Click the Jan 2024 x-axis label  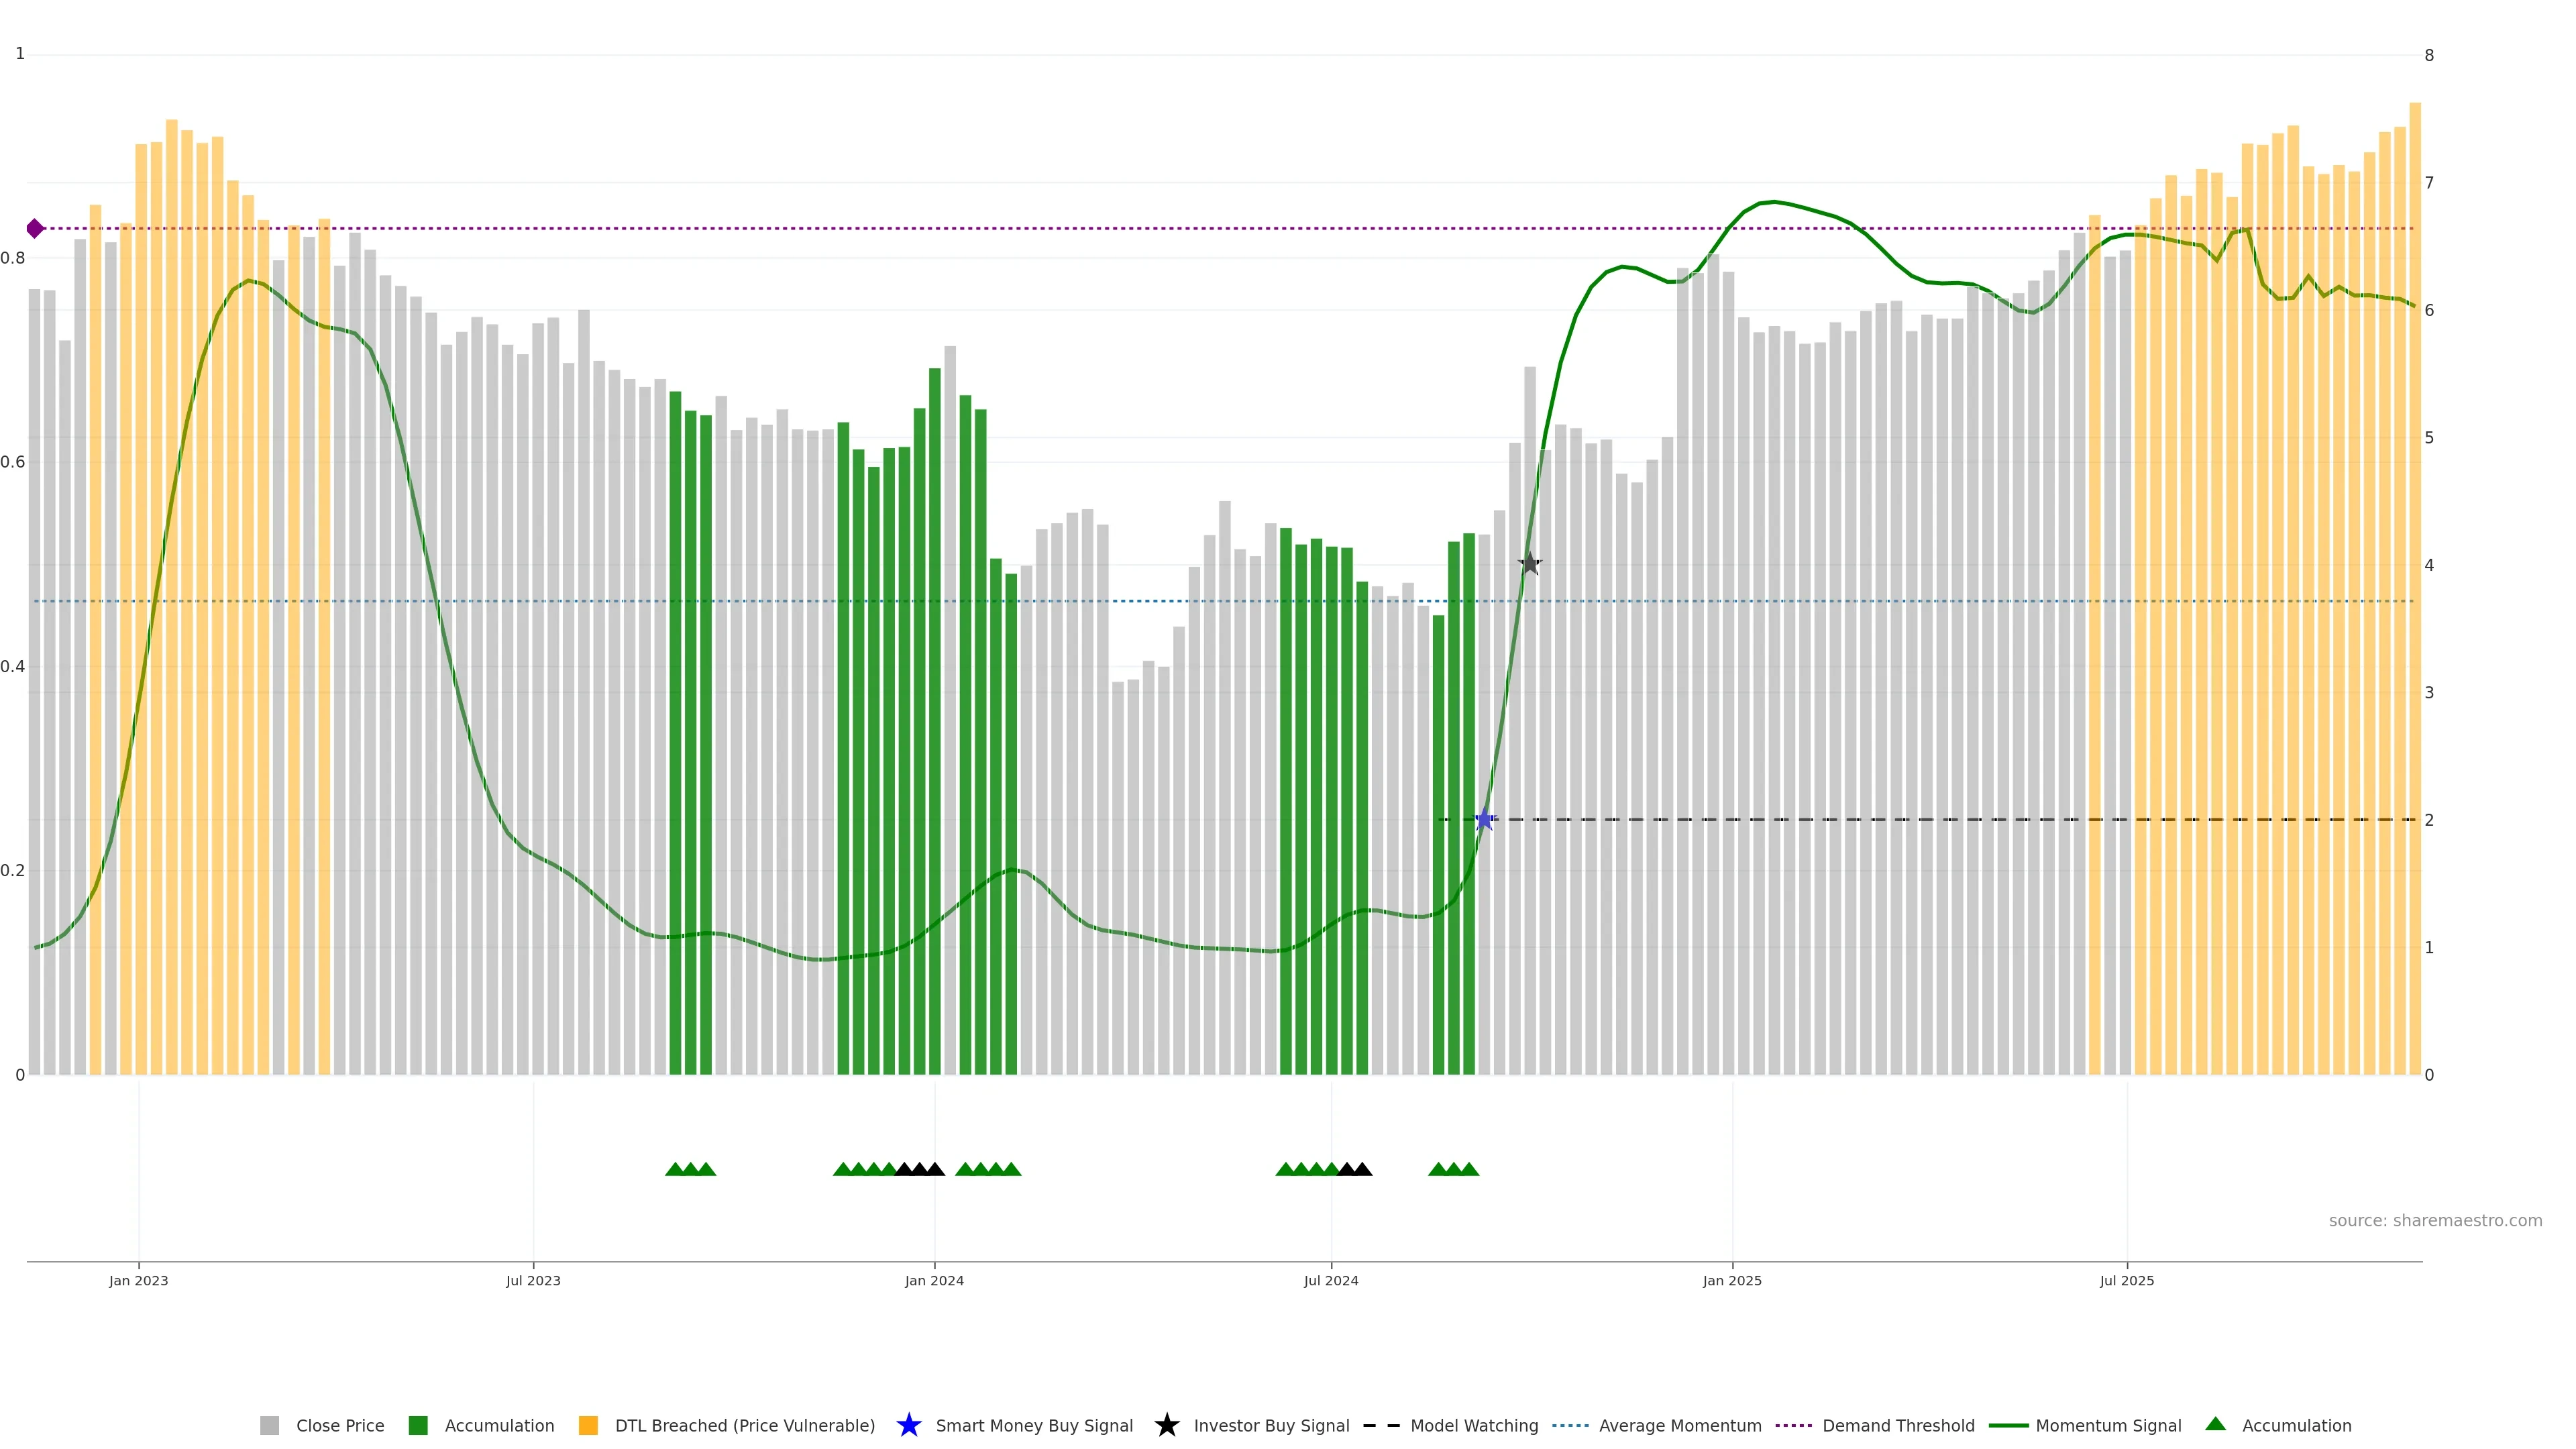934,1280
